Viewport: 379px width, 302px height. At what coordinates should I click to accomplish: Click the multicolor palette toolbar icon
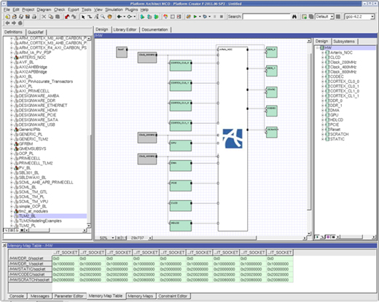click(x=165, y=17)
